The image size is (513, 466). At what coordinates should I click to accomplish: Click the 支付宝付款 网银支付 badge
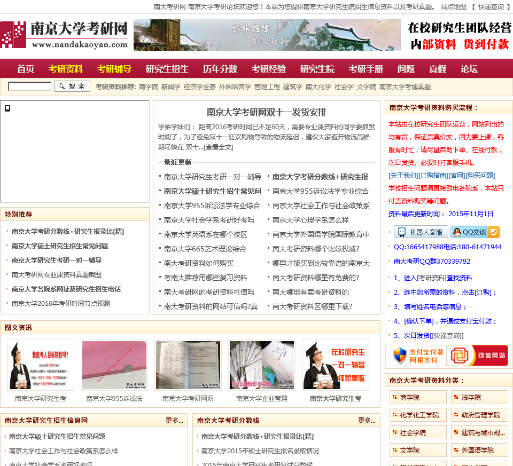point(416,356)
